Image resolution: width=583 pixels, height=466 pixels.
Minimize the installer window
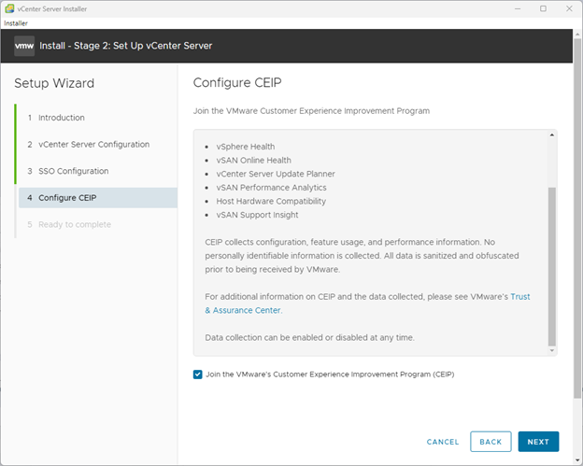[518, 8]
